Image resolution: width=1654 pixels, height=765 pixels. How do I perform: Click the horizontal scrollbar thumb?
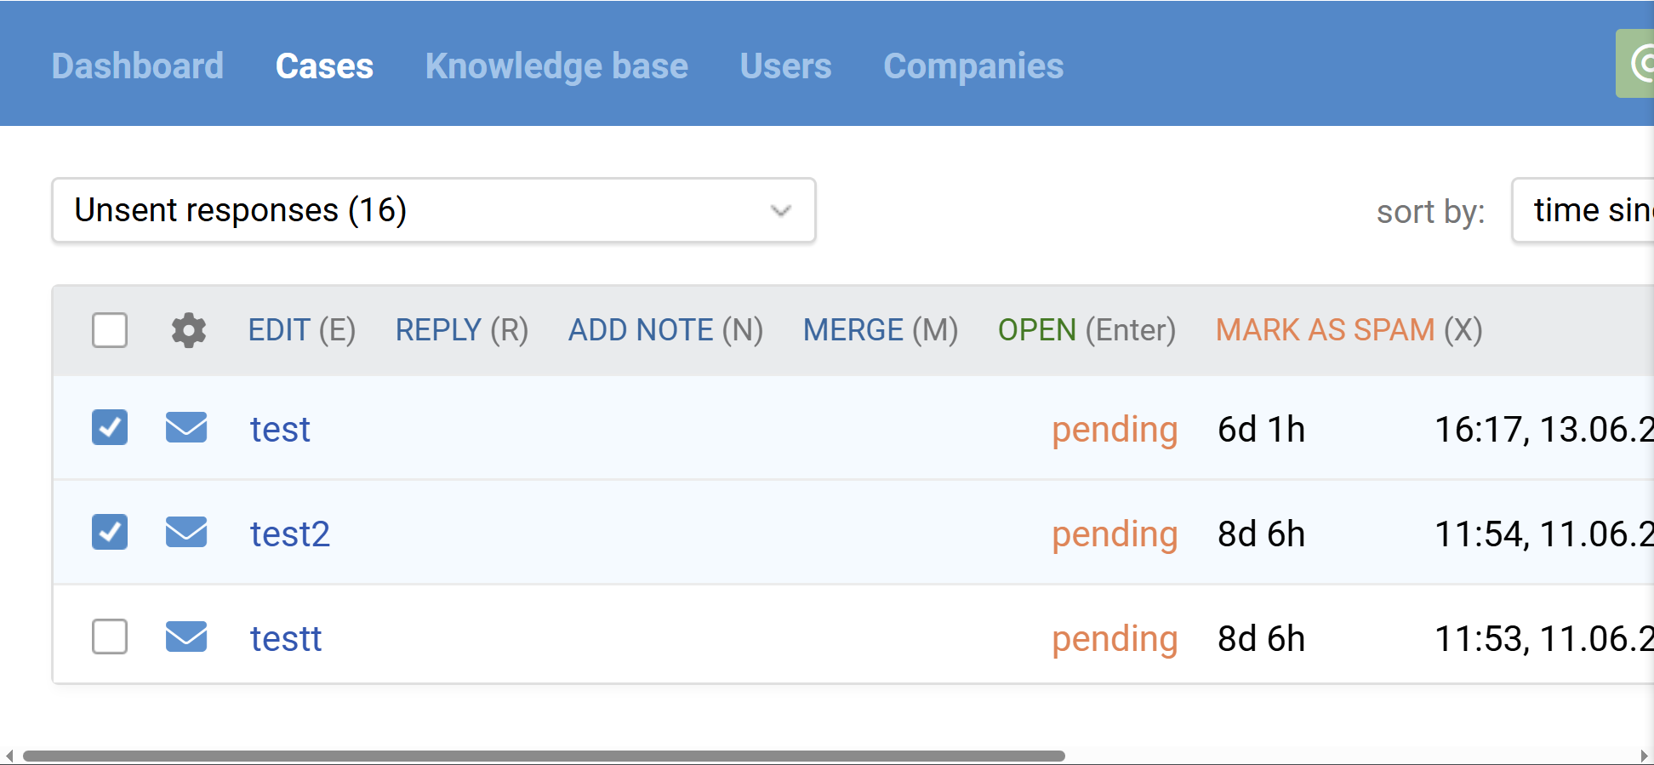tap(544, 756)
